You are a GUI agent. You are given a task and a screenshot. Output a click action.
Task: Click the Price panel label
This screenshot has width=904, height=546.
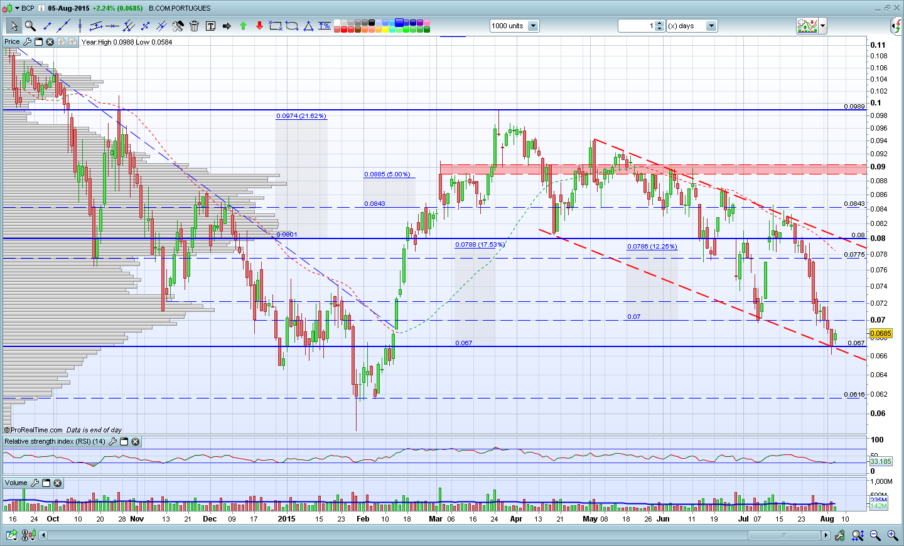coord(12,41)
